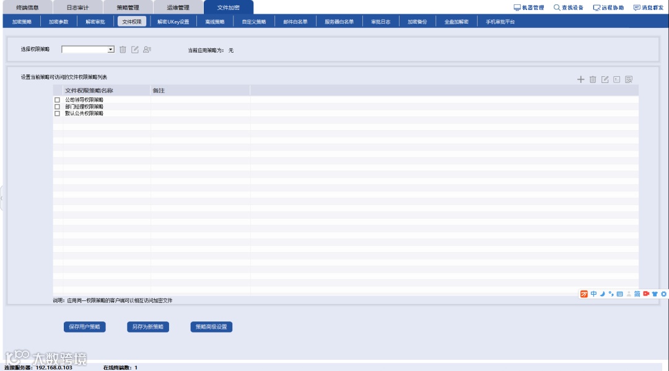This screenshot has height=371, width=669.
Task: Click the 在线终端数 status bar entry
Action: pos(120,367)
